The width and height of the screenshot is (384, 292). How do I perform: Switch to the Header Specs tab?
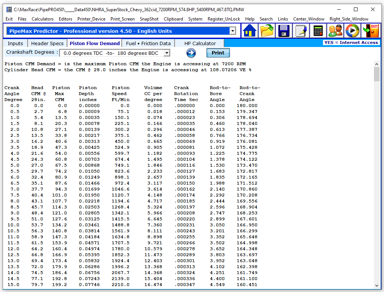pyautogui.click(x=47, y=43)
